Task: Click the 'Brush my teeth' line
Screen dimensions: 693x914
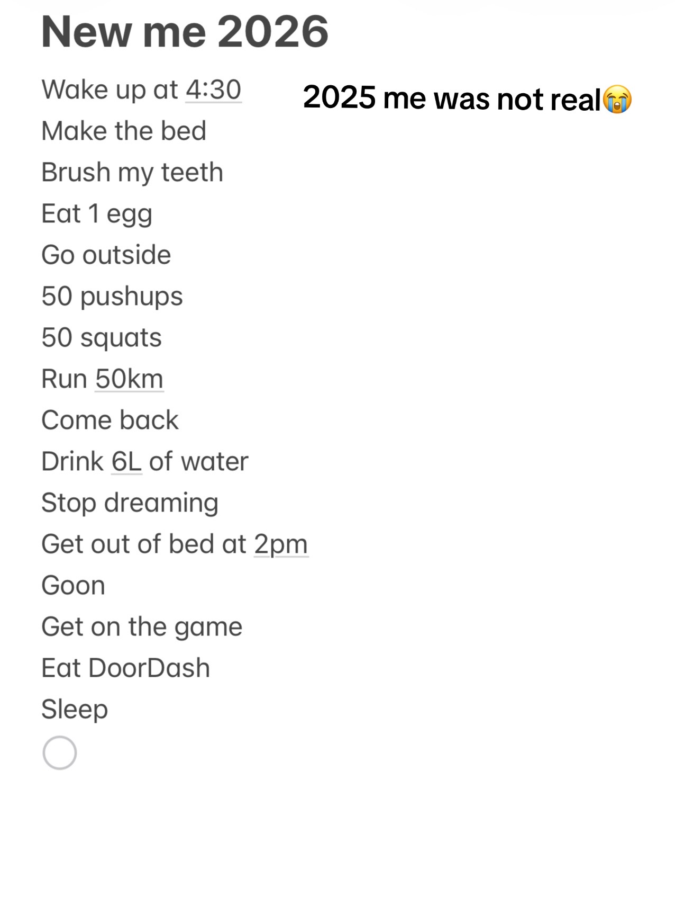Action: point(132,173)
